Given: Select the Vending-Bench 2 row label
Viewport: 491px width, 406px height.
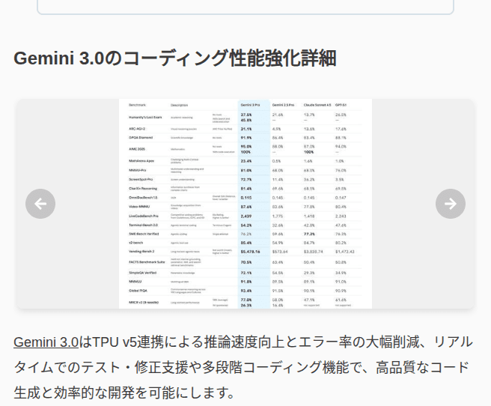Looking at the screenshot, I should tap(142, 252).
